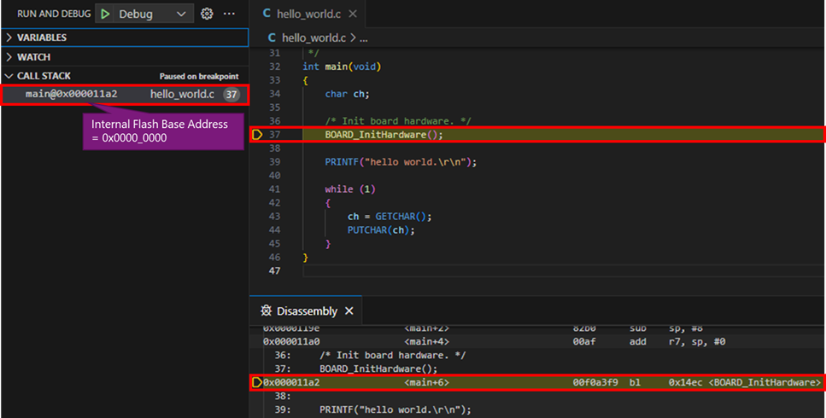
Task: Switch to the hello_world.c editor tab
Action: coord(308,14)
